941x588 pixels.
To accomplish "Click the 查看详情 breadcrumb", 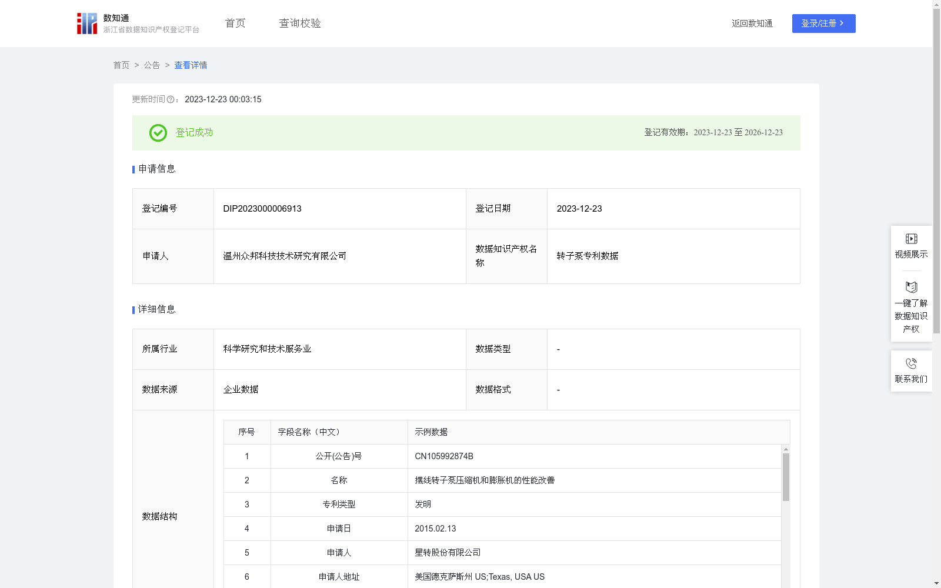I will click(x=191, y=65).
